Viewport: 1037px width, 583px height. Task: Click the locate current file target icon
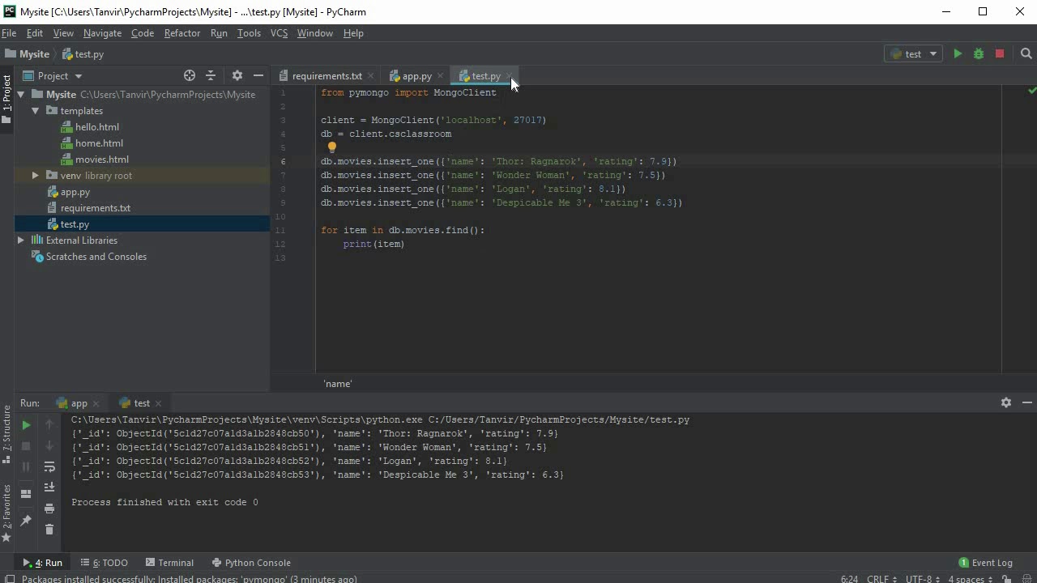(190, 75)
